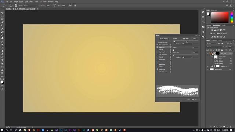Select the Horizontal Type tool
This screenshot has width=235, height=132.
pyautogui.click(x=2, y=60)
